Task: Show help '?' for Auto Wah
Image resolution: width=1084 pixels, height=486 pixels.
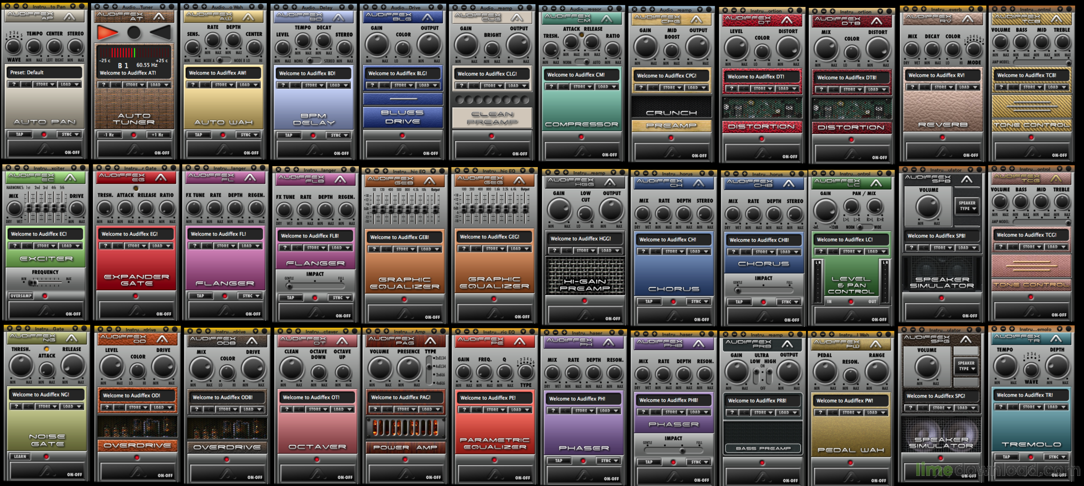Action: (x=193, y=85)
